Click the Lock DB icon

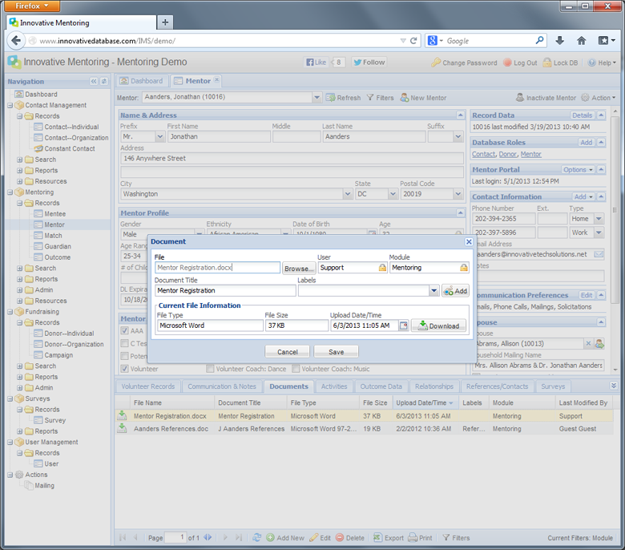547,63
